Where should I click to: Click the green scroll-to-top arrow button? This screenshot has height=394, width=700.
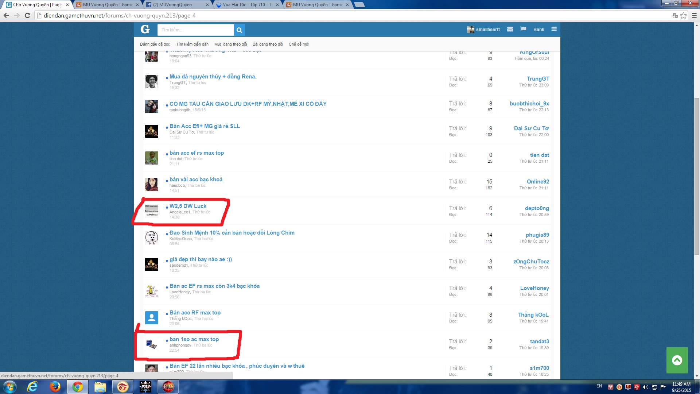tap(677, 360)
